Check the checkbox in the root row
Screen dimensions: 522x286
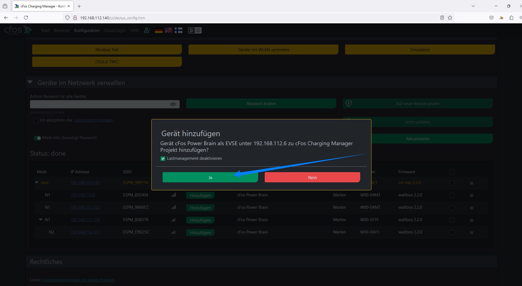[x=452, y=183]
